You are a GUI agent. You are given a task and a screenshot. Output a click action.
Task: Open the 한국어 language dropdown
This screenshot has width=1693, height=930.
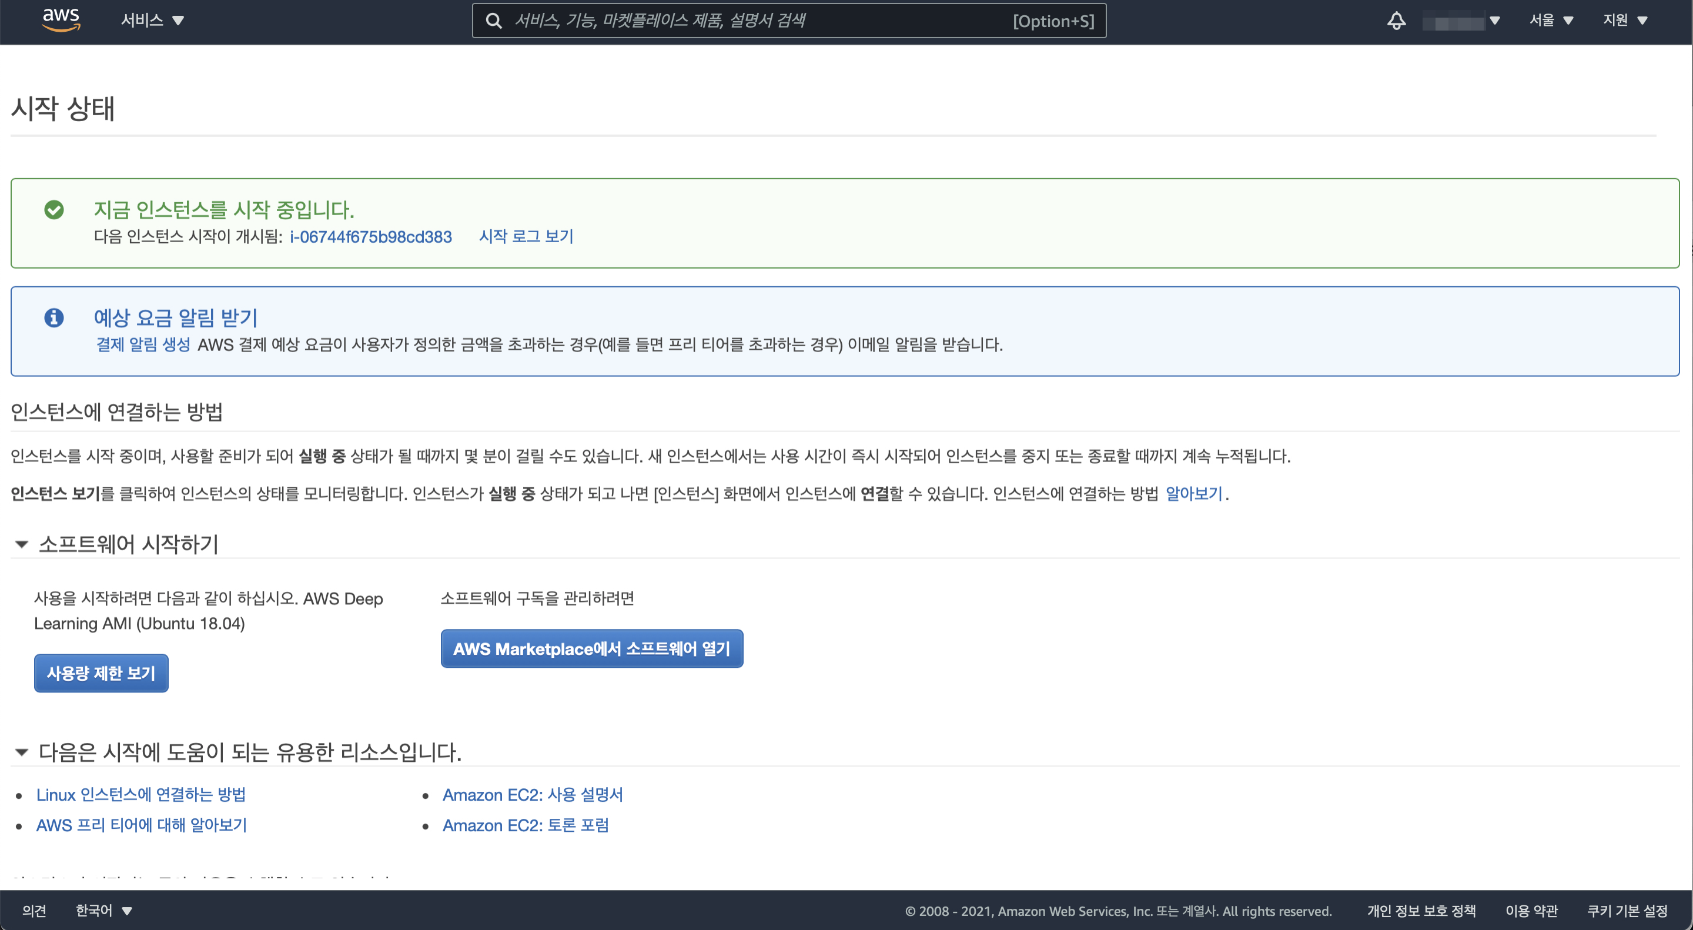(104, 910)
